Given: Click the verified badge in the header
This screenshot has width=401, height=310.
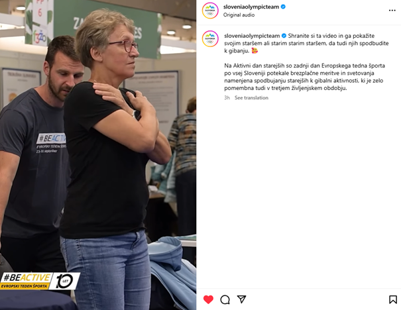Looking at the screenshot, I should click(283, 7).
